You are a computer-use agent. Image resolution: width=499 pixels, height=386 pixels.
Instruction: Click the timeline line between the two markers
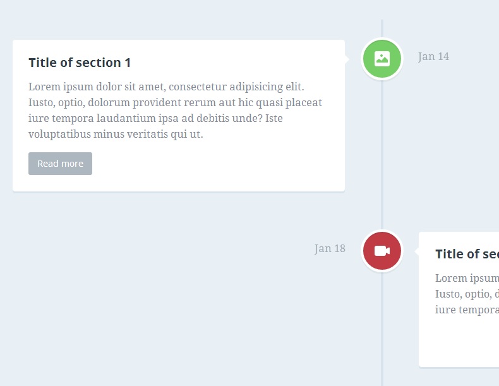click(382, 155)
